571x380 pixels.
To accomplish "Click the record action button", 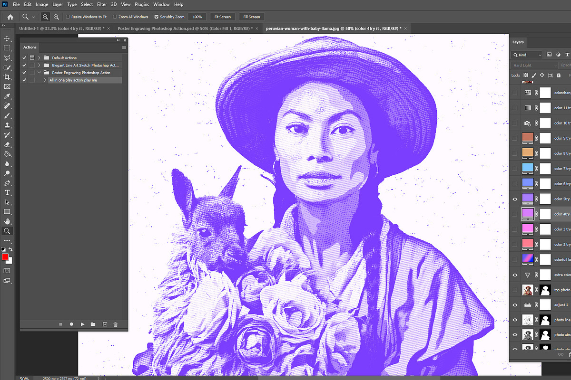I will click(71, 324).
